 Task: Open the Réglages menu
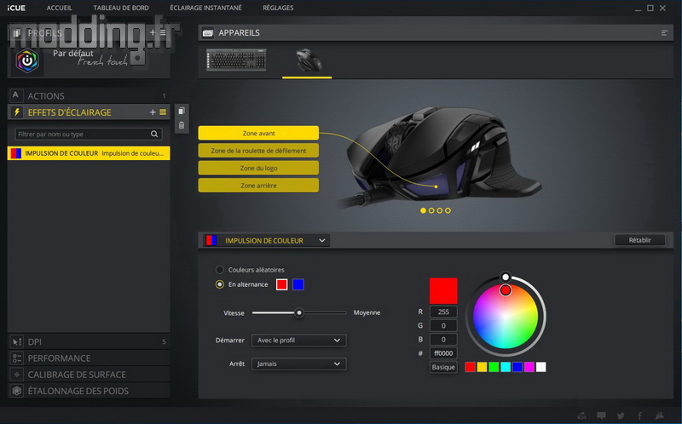coord(278,8)
